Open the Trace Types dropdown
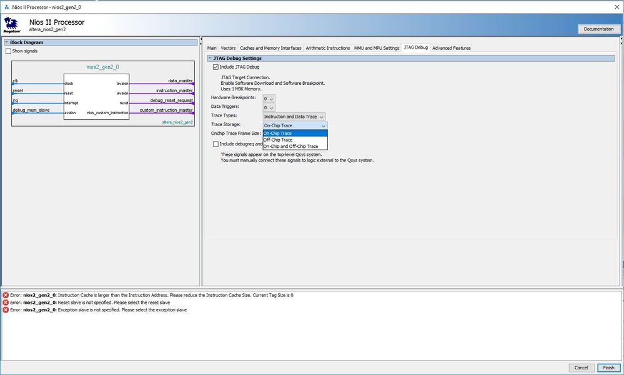This screenshot has height=375, width=624. point(294,117)
